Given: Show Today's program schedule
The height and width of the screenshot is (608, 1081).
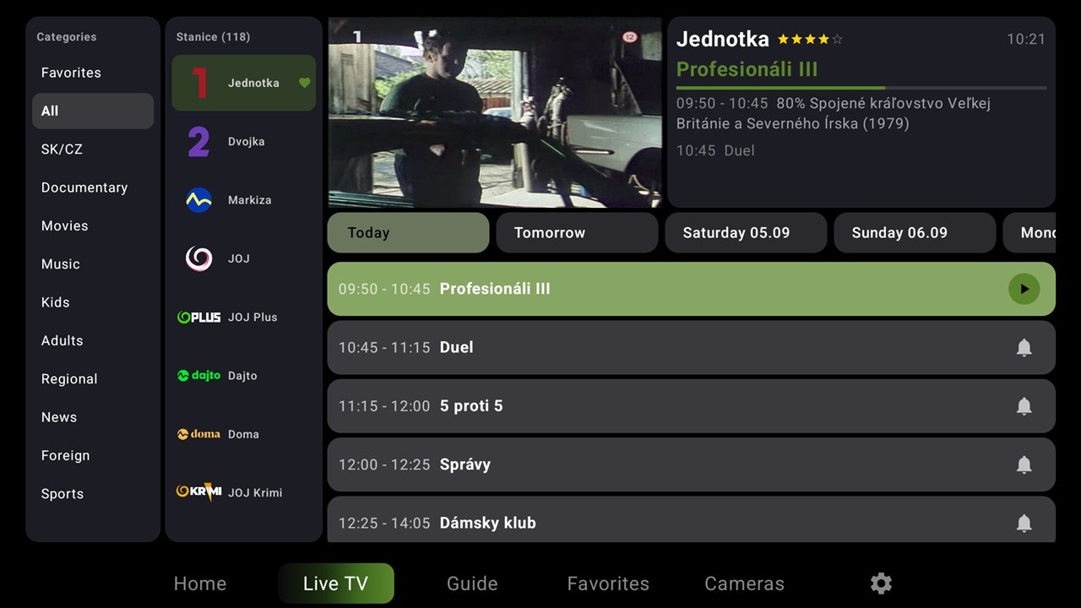Looking at the screenshot, I should click(x=408, y=233).
